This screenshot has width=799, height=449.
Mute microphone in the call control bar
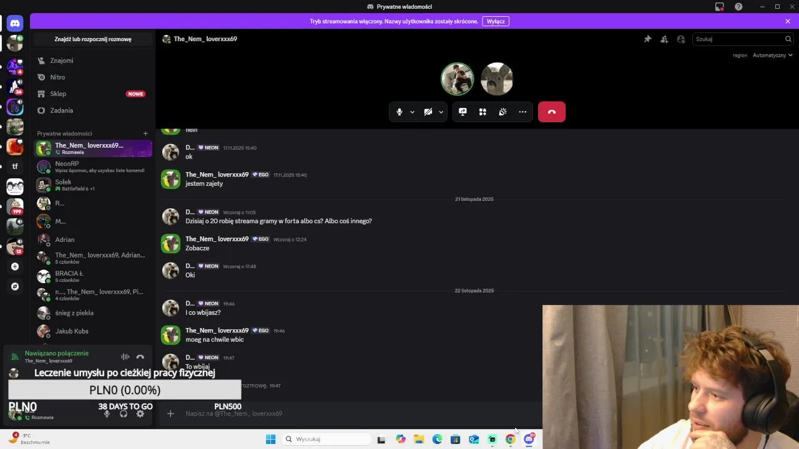399,112
